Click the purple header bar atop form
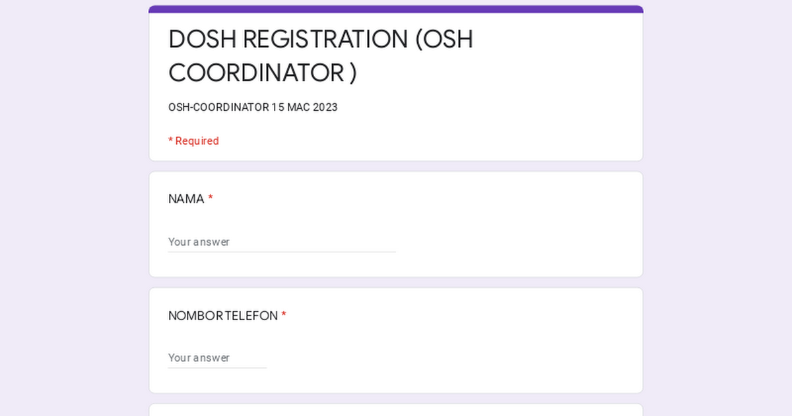 tap(396, 9)
